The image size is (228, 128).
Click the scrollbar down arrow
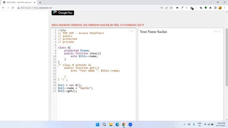[227, 120]
